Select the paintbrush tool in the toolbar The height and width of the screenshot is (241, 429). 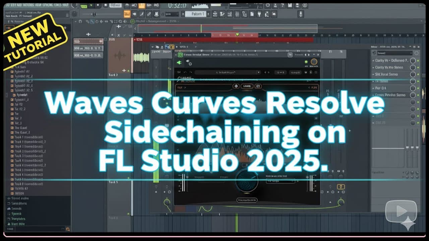141,14
